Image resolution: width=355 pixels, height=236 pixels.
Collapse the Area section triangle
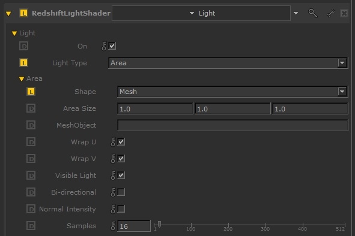[22, 79]
